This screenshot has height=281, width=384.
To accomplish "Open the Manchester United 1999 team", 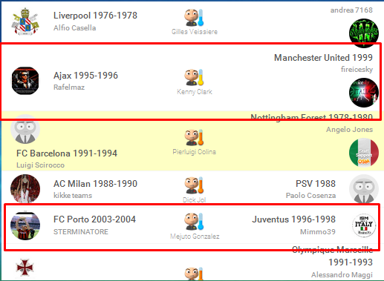I will tap(323, 58).
